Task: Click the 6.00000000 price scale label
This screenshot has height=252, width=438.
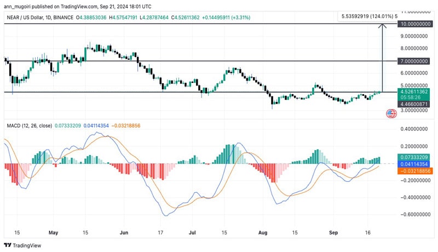Action: click(414, 73)
